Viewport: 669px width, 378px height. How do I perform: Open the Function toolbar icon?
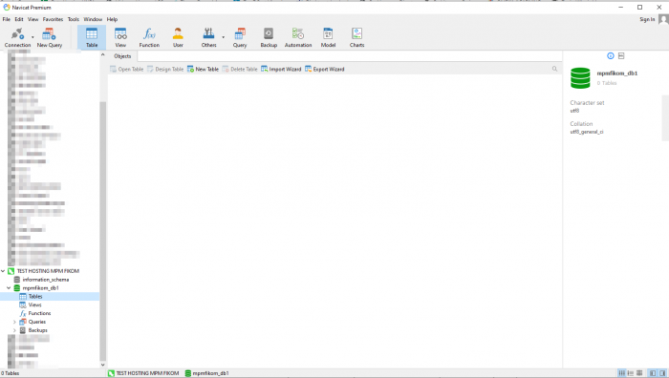tap(149, 37)
